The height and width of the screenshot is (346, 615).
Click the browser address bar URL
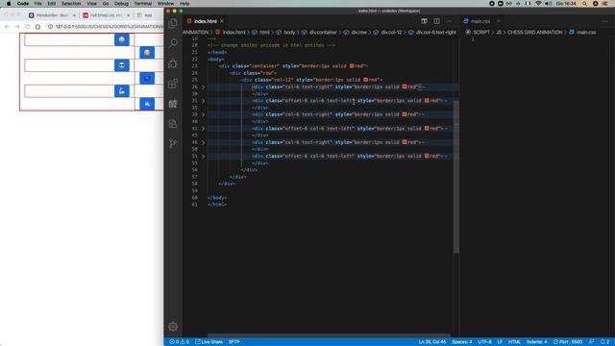pos(109,27)
